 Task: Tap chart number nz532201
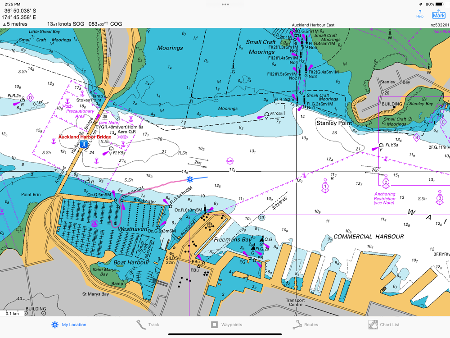[x=439, y=25]
